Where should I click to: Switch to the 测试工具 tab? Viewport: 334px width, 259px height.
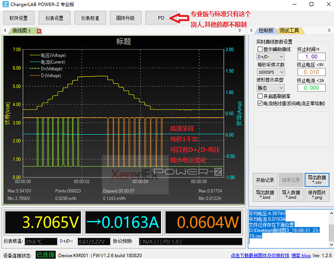click(x=289, y=31)
